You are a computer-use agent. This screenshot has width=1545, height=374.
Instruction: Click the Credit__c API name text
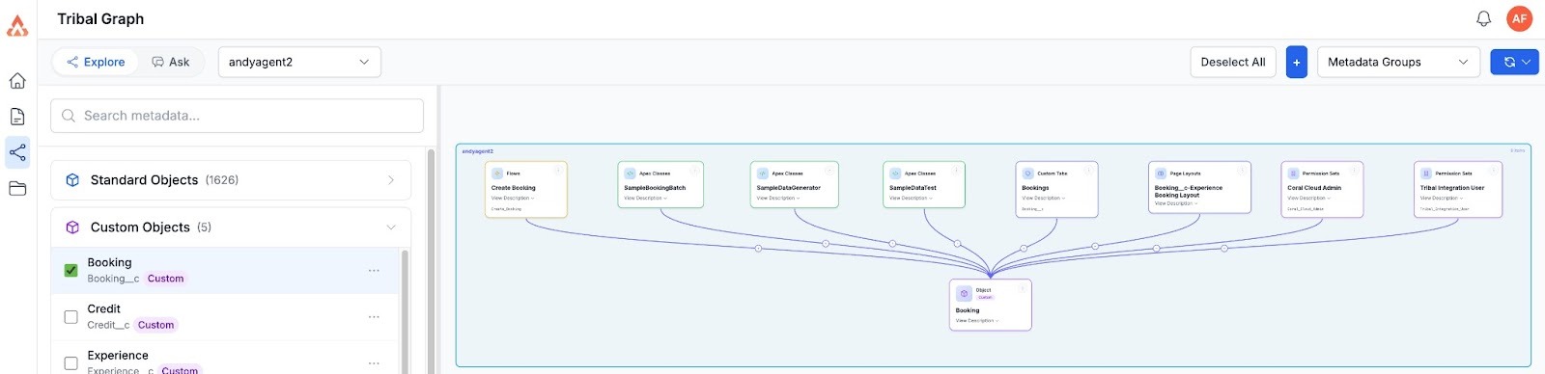108,325
